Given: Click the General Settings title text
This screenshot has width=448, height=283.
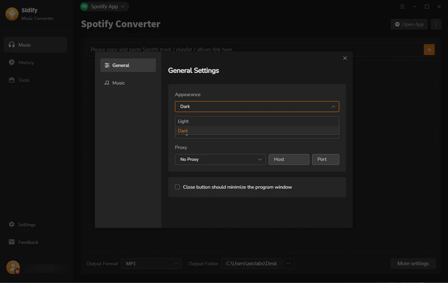Looking at the screenshot, I should (193, 70).
